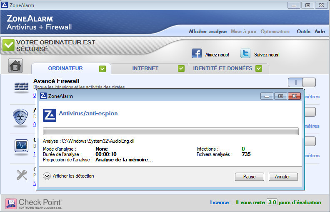Click jours d'évaluation license text
This screenshot has height=212, width=330.
(x=300, y=202)
